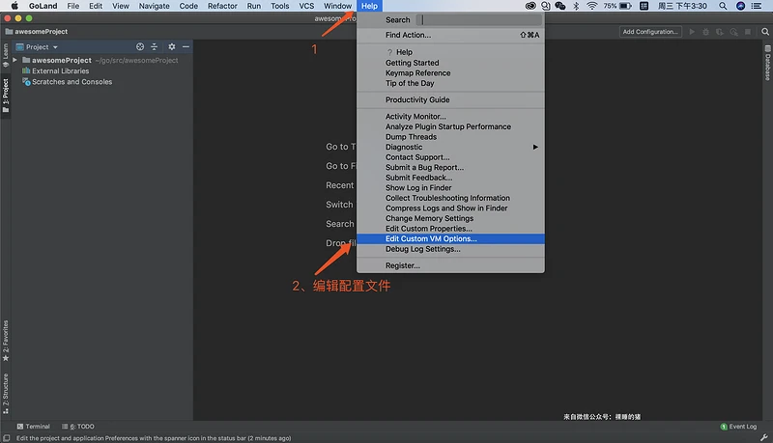Choose Contact Support
This screenshot has width=773, height=443.
click(450, 157)
